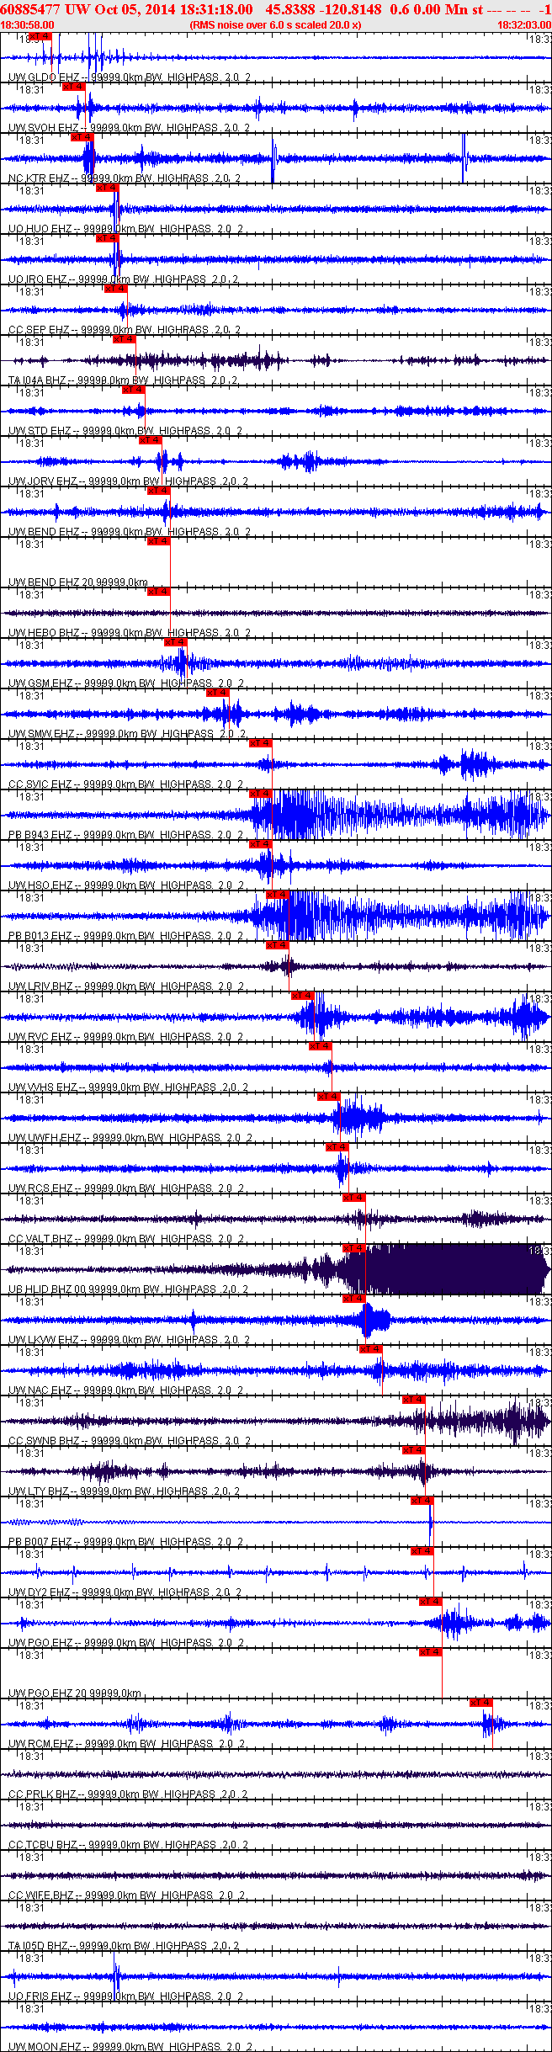This screenshot has width=552, height=2052.
Task: Click the pick flag on UW.PGO EHZ 20 trace
Action: tap(431, 1652)
